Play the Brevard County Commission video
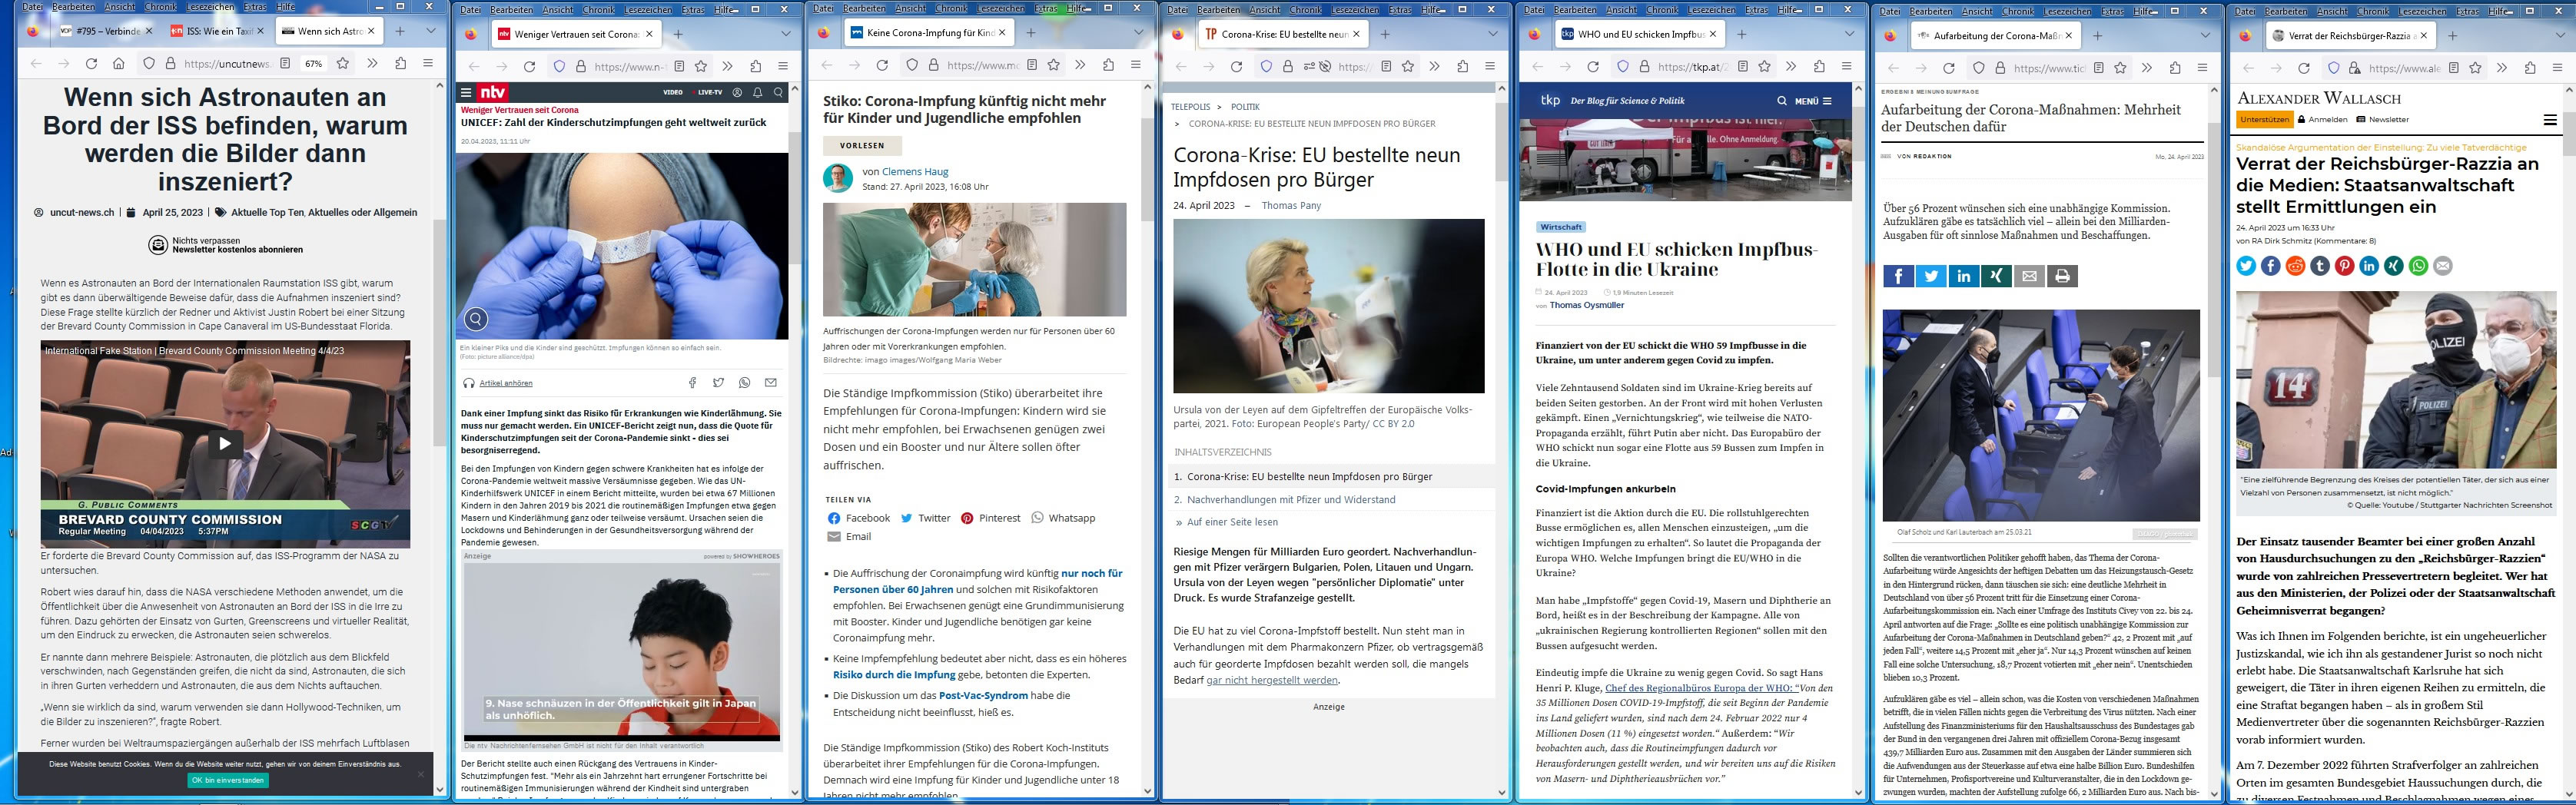The width and height of the screenshot is (2576, 805). (225, 443)
